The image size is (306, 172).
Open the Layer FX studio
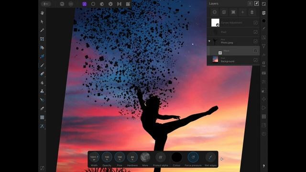(263, 55)
